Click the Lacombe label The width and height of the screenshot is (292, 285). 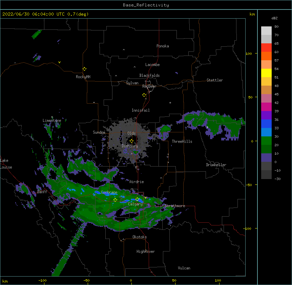152,65
